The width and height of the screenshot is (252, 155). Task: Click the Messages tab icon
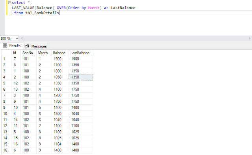tap(27, 46)
